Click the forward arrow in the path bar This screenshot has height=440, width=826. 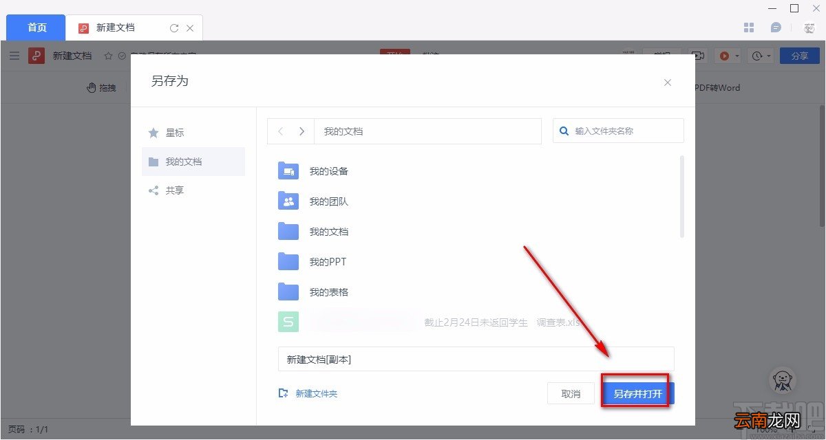coord(301,131)
